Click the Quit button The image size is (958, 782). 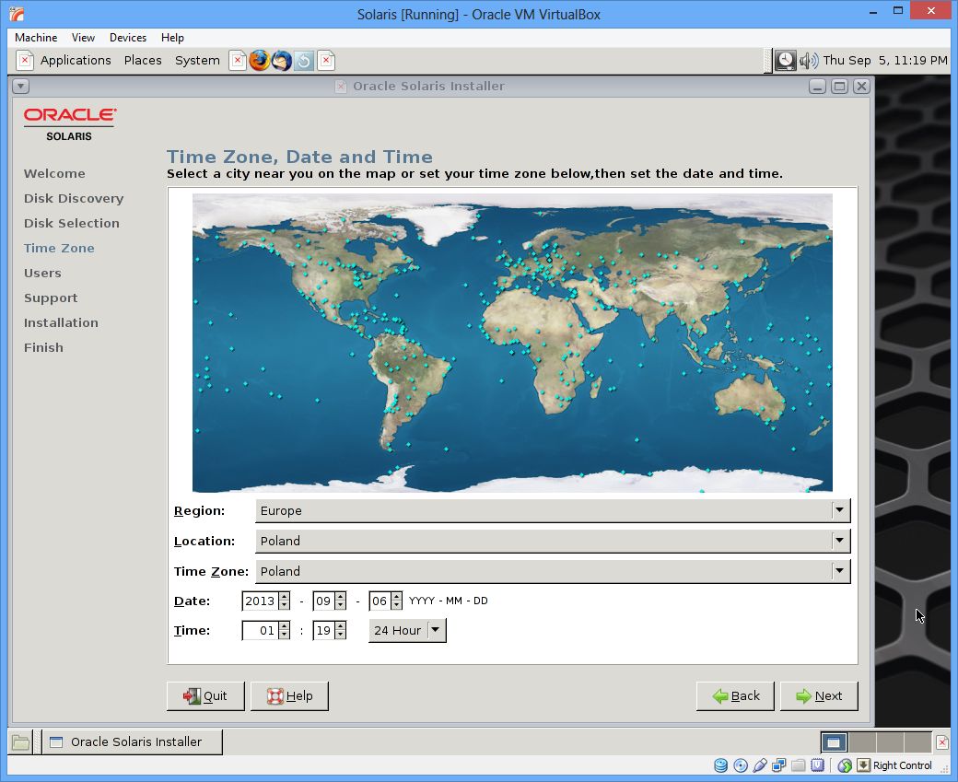point(205,695)
